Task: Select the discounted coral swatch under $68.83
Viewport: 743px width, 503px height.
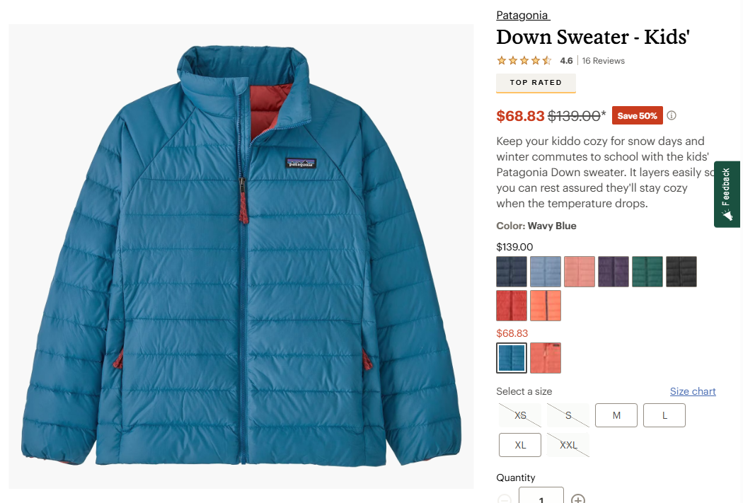Action: (546, 358)
